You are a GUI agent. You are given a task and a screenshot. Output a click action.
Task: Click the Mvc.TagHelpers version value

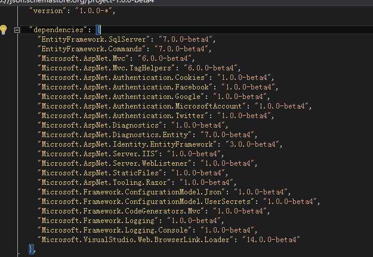(211, 68)
